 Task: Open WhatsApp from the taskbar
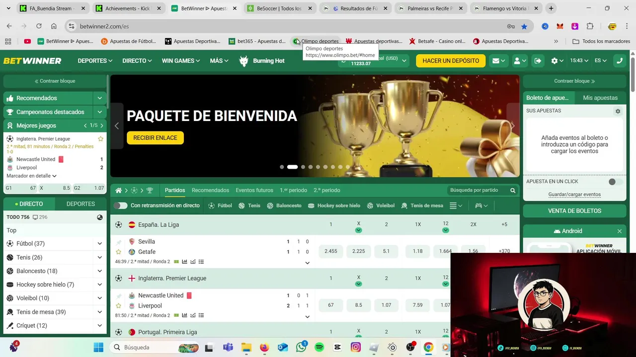[301, 347]
